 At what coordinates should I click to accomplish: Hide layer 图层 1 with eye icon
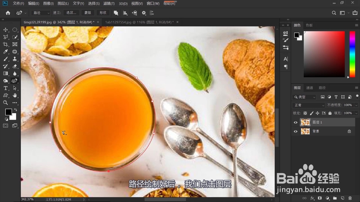296,123
